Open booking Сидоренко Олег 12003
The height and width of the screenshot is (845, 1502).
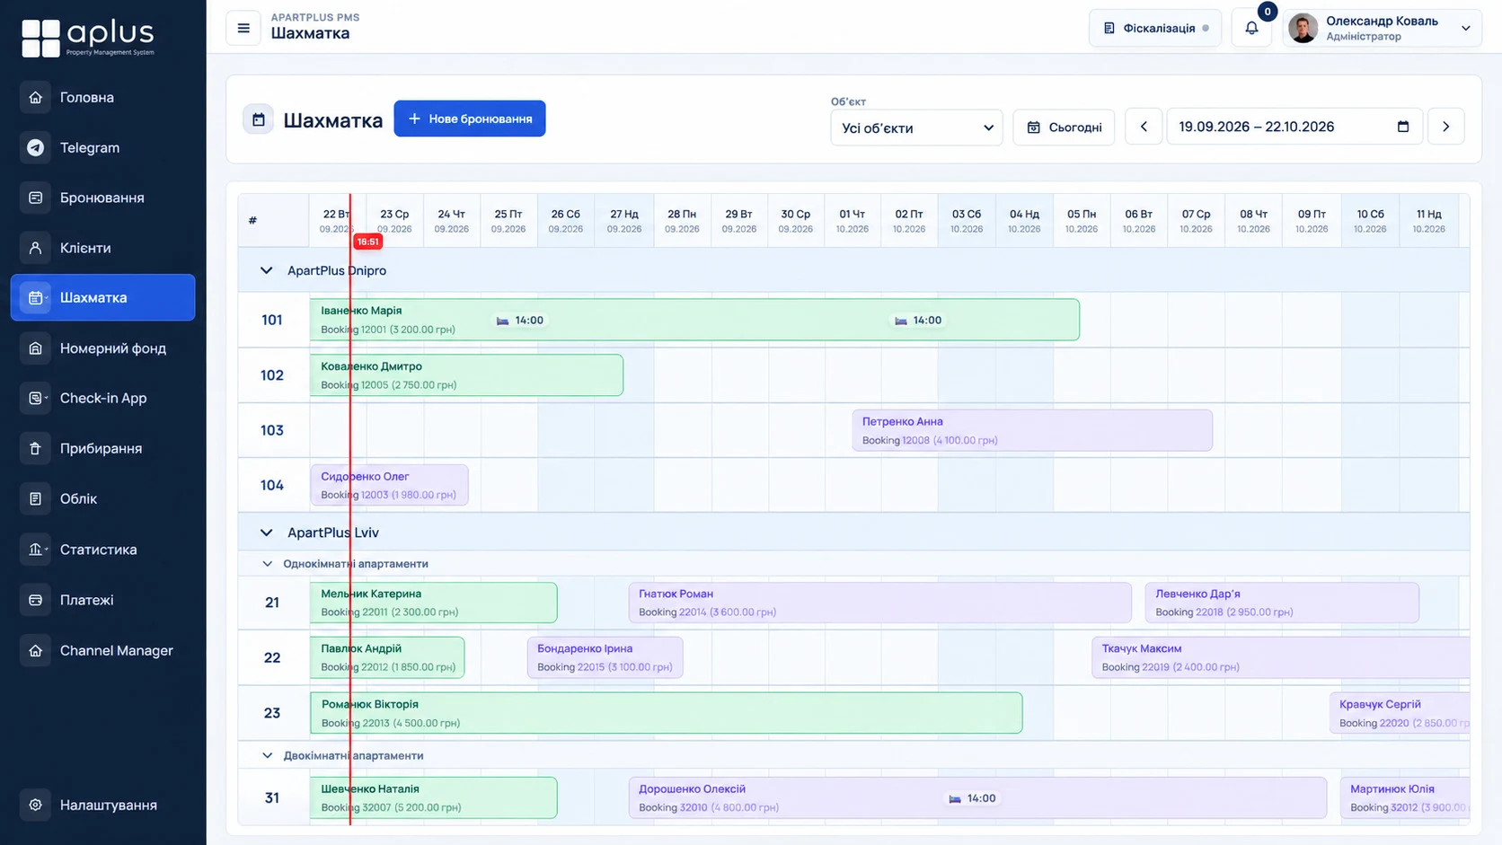389,485
